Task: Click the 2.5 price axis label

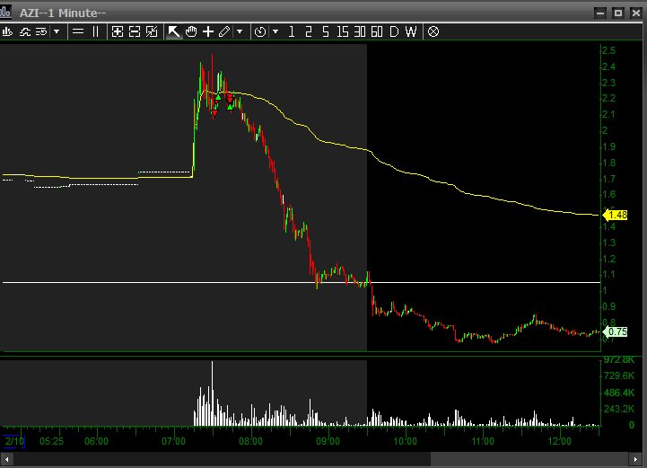Action: 608,50
